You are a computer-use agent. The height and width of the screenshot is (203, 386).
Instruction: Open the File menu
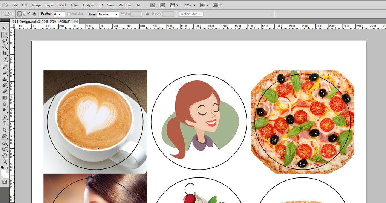[x=15, y=5]
